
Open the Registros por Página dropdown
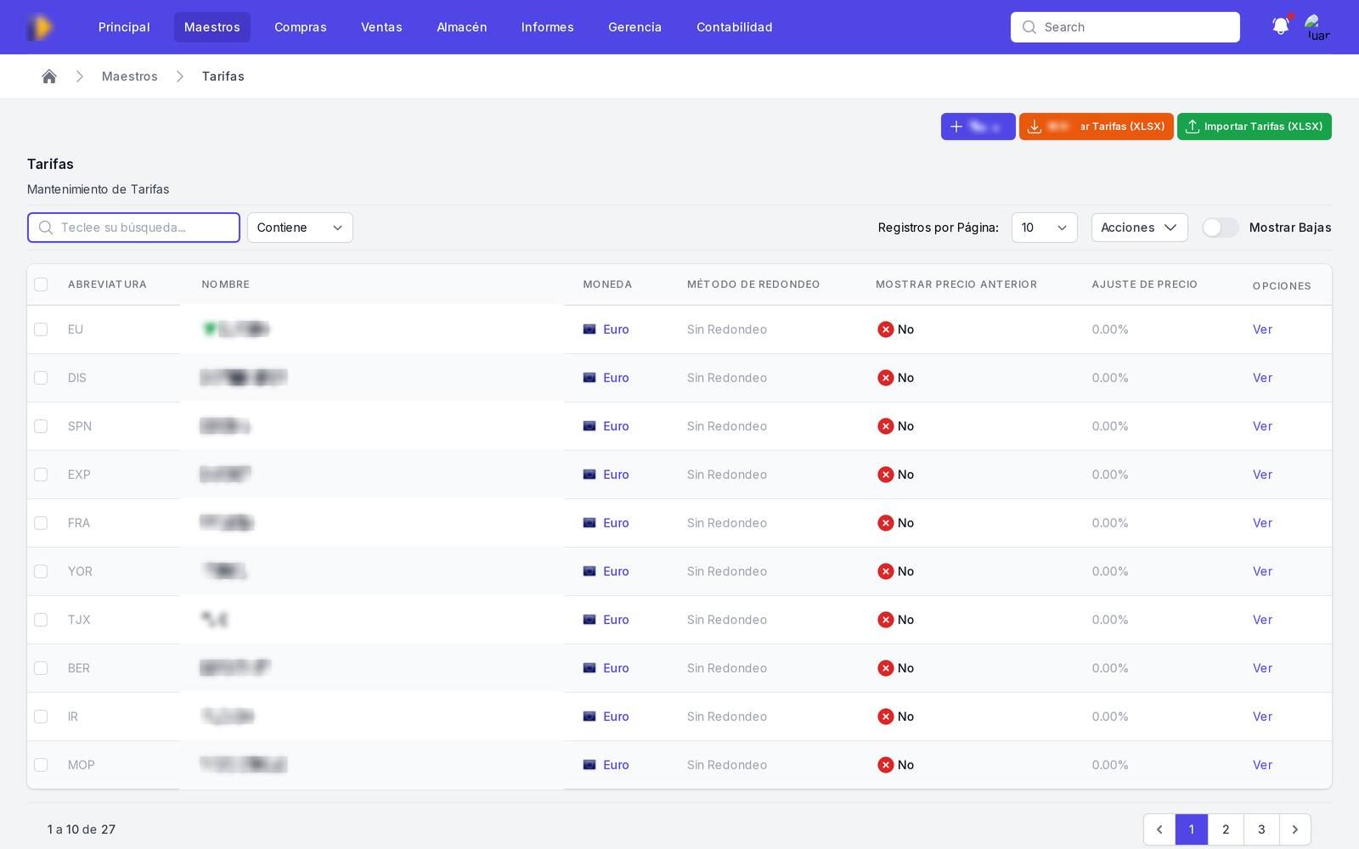(x=1044, y=228)
